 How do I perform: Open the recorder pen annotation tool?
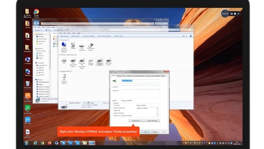(238, 14)
